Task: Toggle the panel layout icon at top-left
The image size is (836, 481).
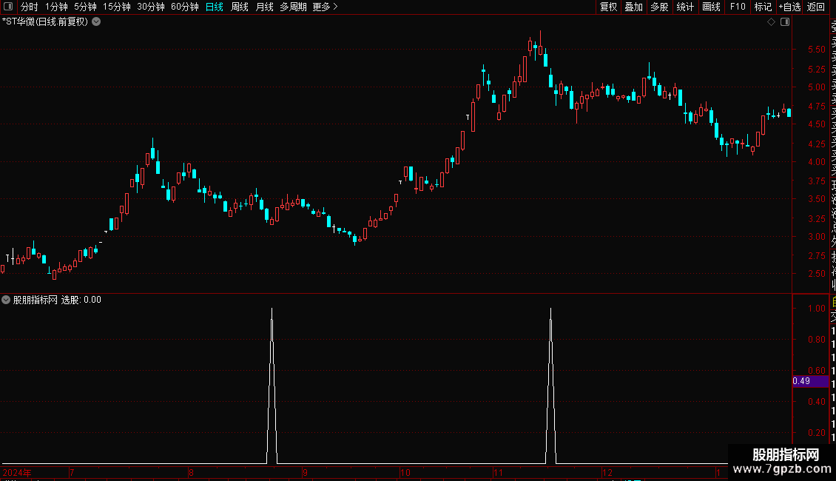Action: [x=8, y=7]
